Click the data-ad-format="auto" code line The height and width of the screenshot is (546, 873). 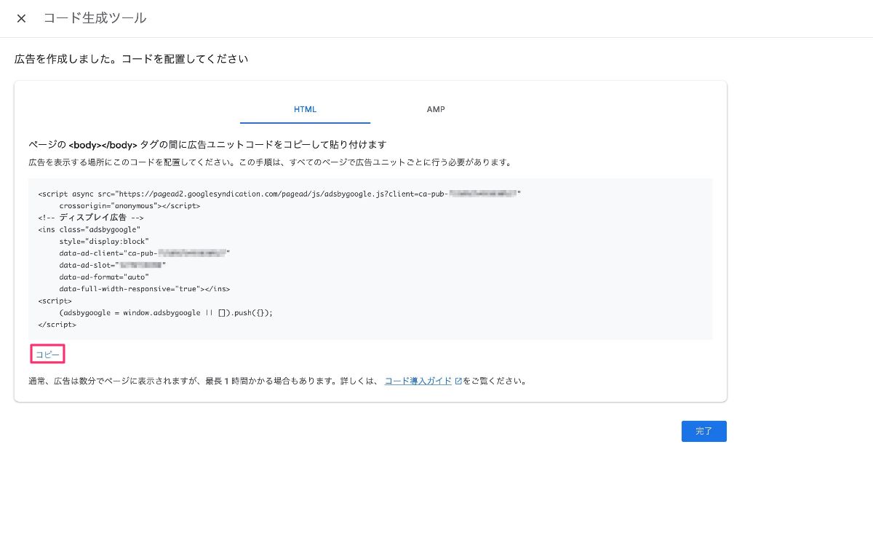[104, 277]
